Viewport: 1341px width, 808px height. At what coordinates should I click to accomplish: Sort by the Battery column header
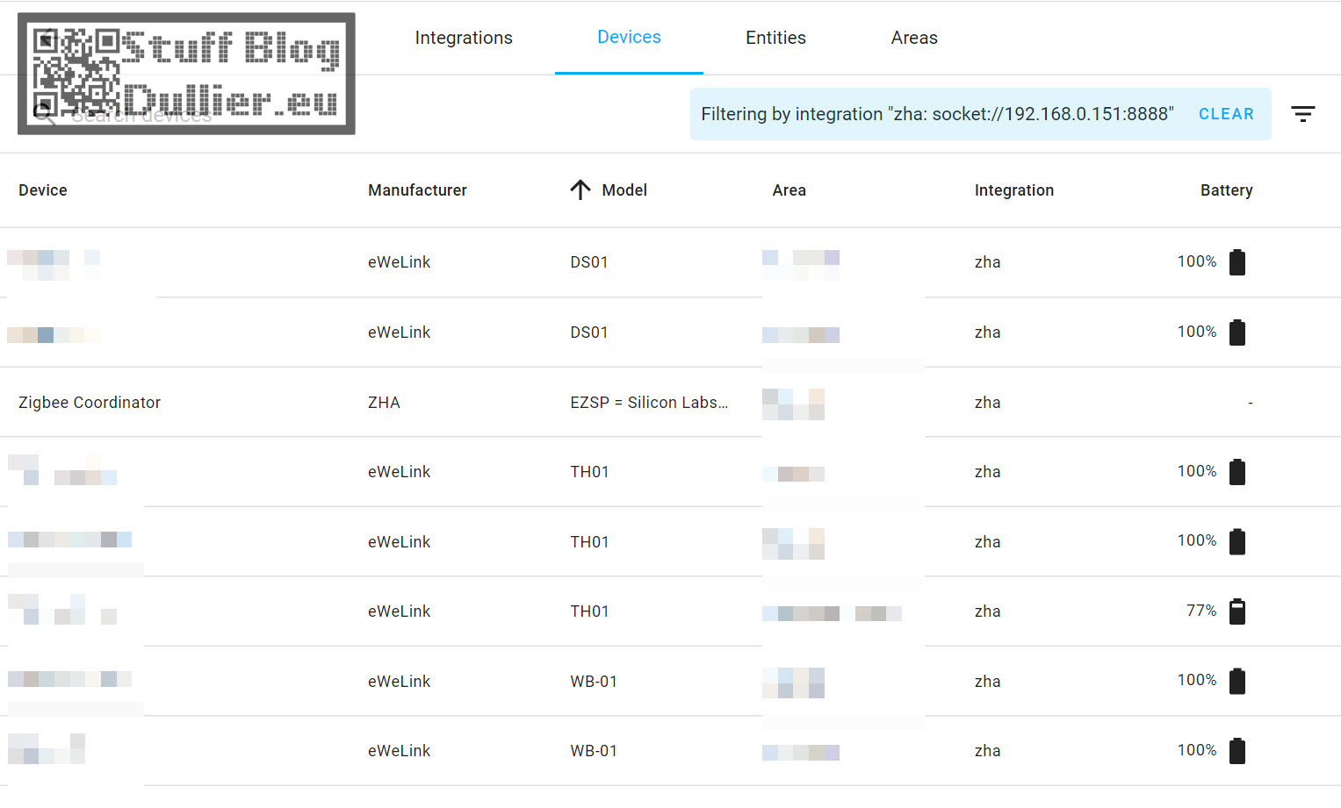pos(1226,190)
